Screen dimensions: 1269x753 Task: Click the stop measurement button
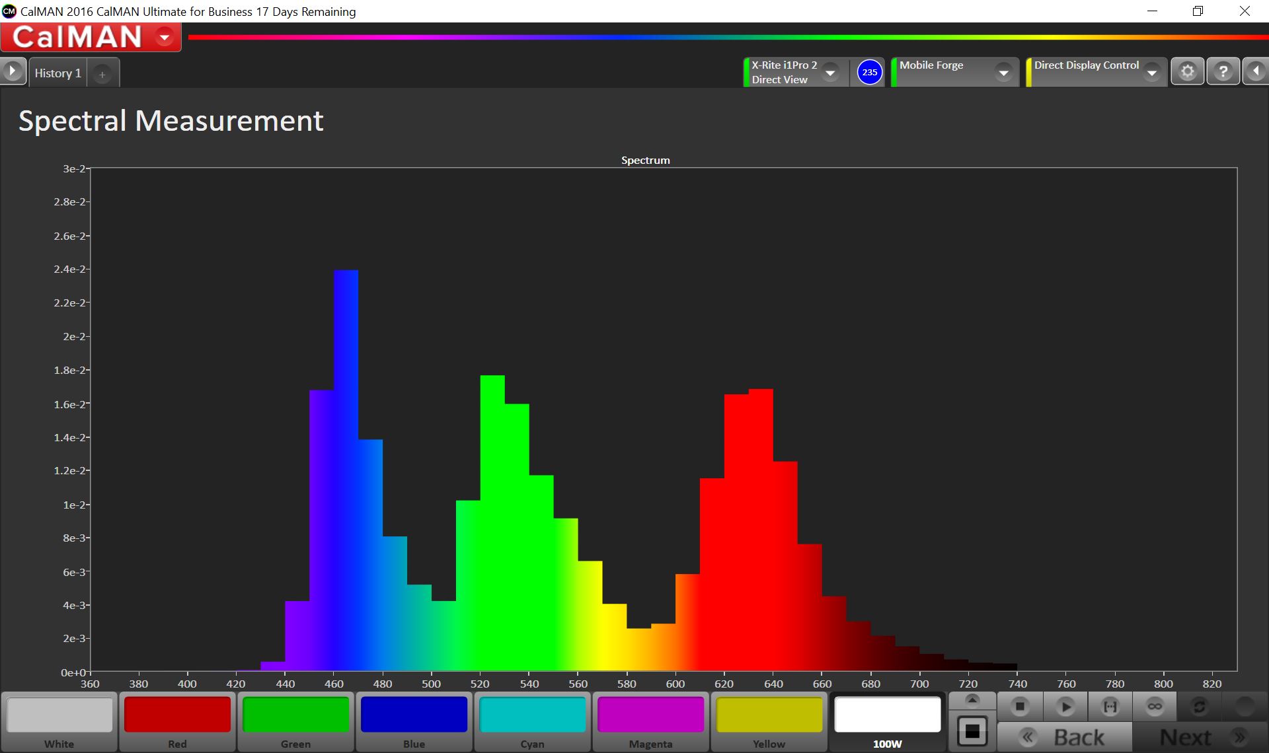coord(1020,707)
